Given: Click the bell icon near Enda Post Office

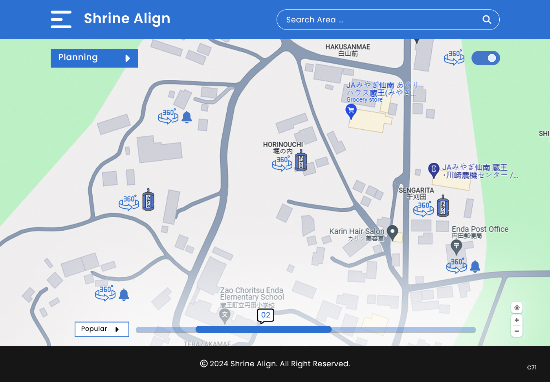Looking at the screenshot, I should (x=475, y=266).
